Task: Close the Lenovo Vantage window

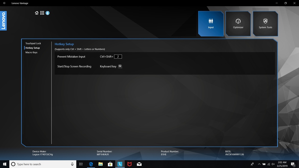Action: (x=294, y=3)
